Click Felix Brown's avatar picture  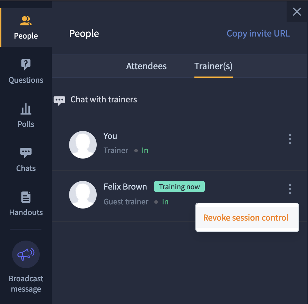coord(83,195)
